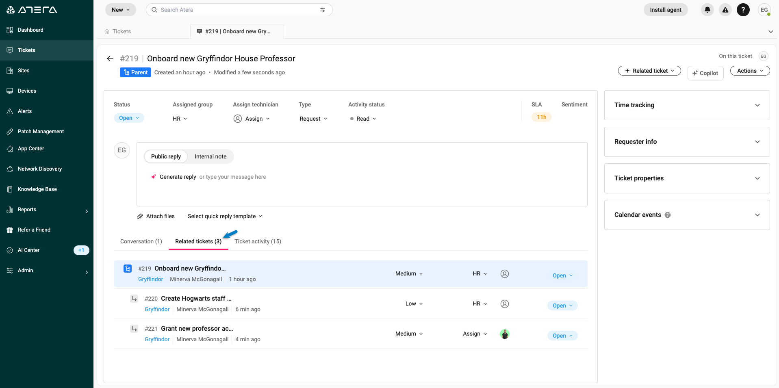
Task: Open Dashboard from the sidebar
Action: [47, 30]
